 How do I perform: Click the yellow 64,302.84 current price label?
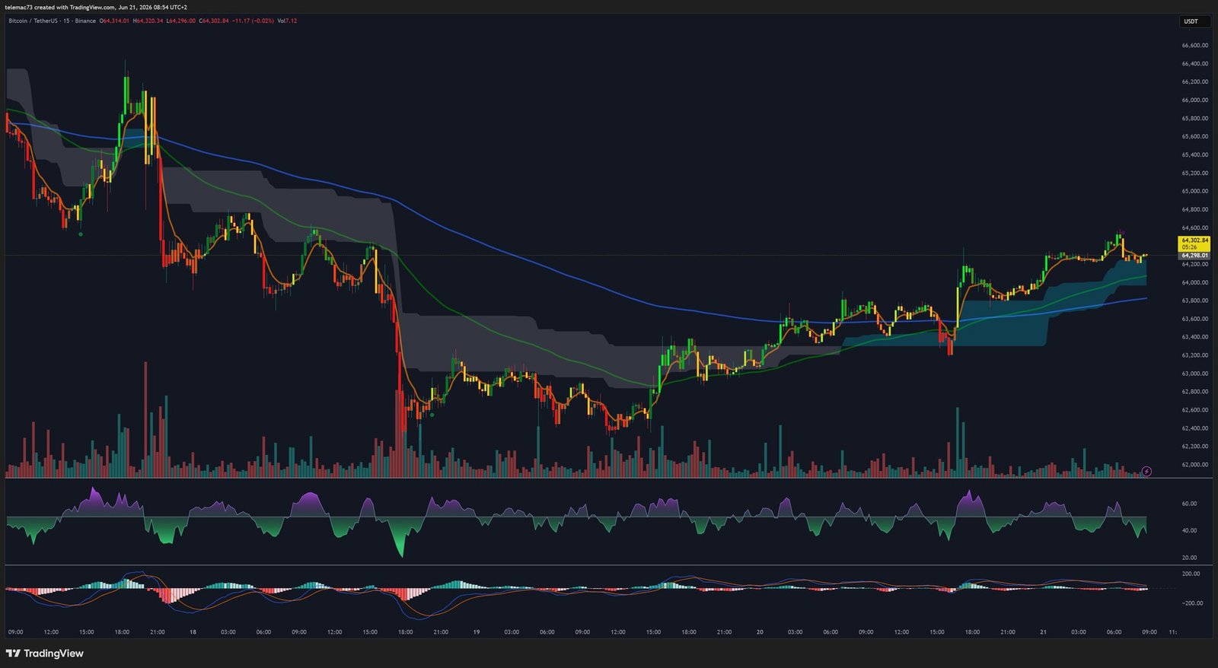(1194, 240)
